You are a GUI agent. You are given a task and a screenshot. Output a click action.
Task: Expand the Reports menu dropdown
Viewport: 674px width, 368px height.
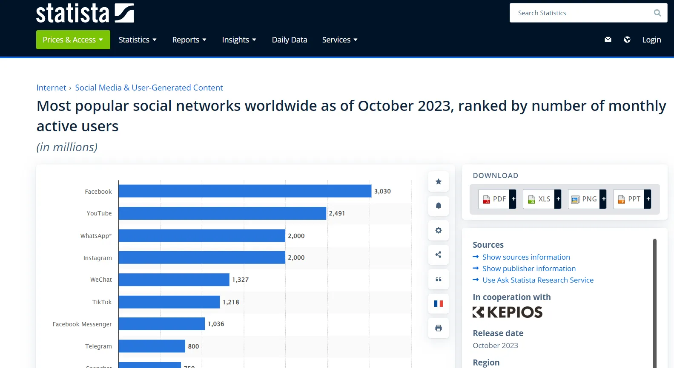click(x=189, y=40)
